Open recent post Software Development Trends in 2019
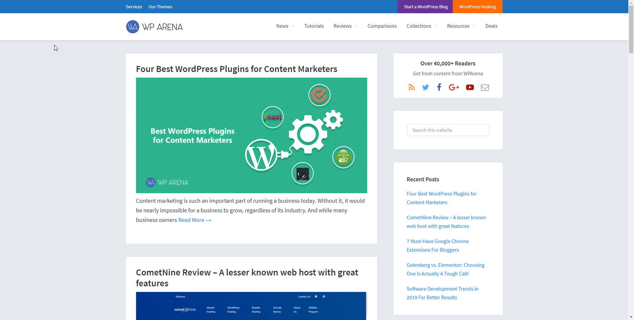634x320 pixels. click(x=442, y=293)
